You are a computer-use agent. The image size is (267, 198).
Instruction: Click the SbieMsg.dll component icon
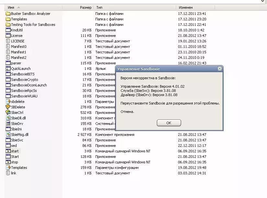[8, 135]
